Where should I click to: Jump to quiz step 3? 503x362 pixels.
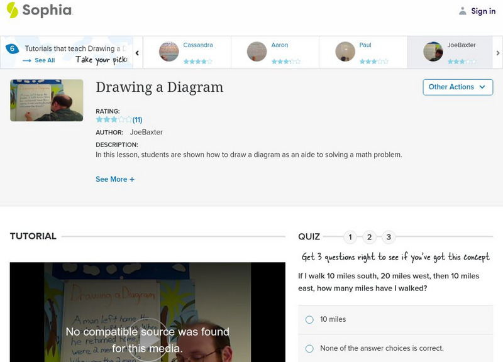[x=388, y=236]
